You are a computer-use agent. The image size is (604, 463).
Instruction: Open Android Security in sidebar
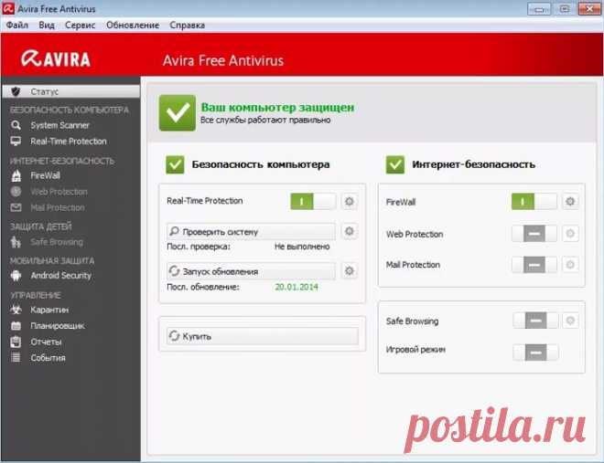click(61, 276)
